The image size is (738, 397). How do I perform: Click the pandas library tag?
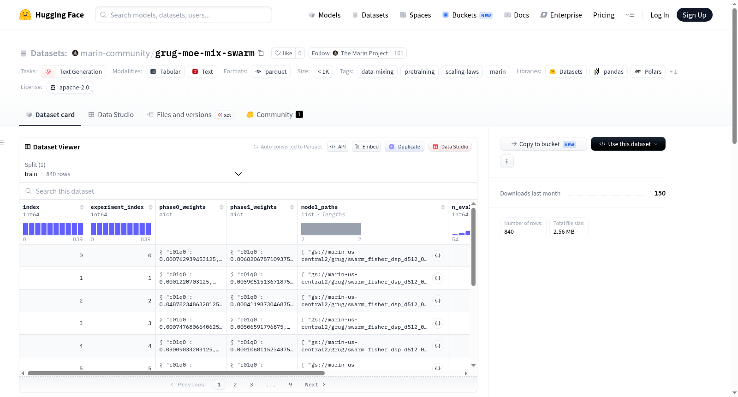[x=608, y=71]
